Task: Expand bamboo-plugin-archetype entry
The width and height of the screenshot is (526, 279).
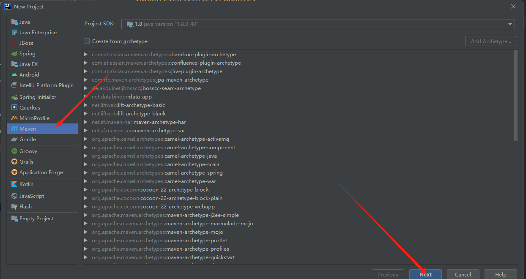Action: (x=86, y=55)
